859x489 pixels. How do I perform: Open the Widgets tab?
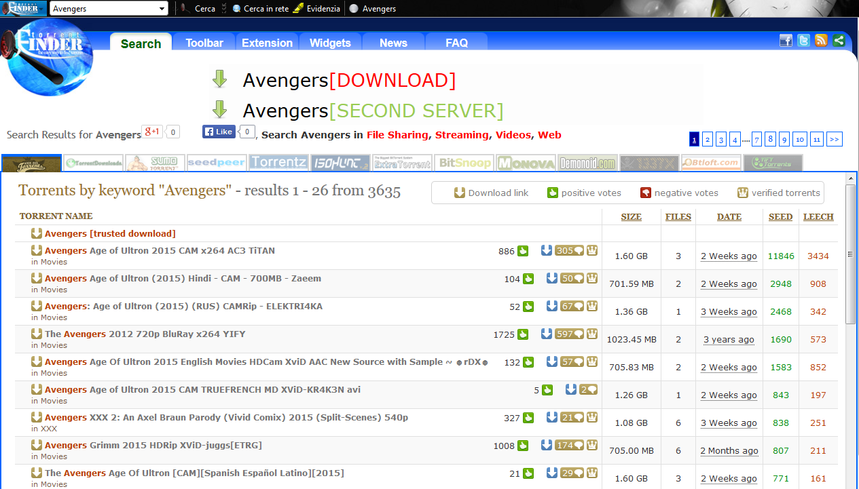tap(330, 42)
